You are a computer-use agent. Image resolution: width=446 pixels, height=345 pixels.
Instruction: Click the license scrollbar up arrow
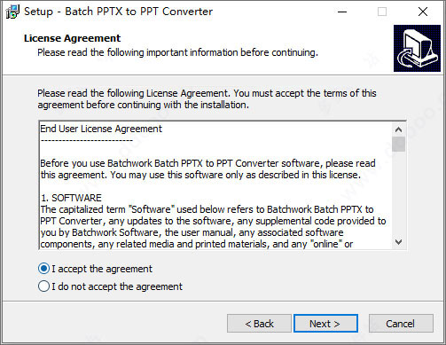click(398, 129)
